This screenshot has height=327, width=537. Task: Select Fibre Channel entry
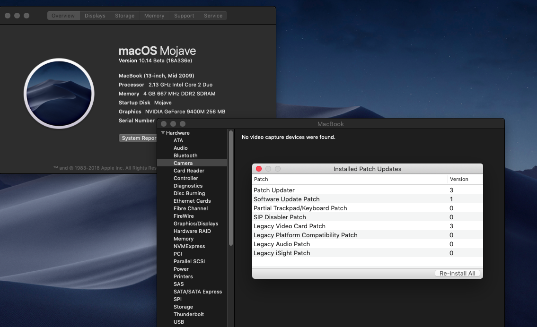(x=190, y=208)
